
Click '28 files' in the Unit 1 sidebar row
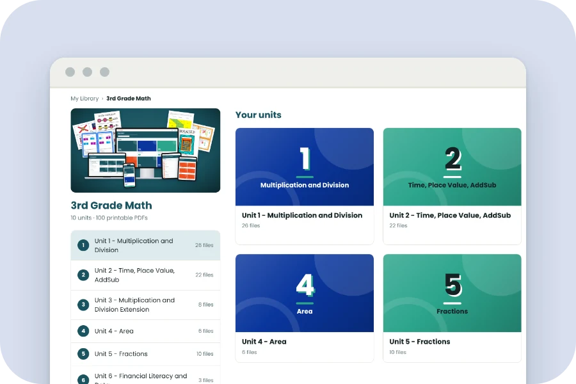pyautogui.click(x=204, y=245)
